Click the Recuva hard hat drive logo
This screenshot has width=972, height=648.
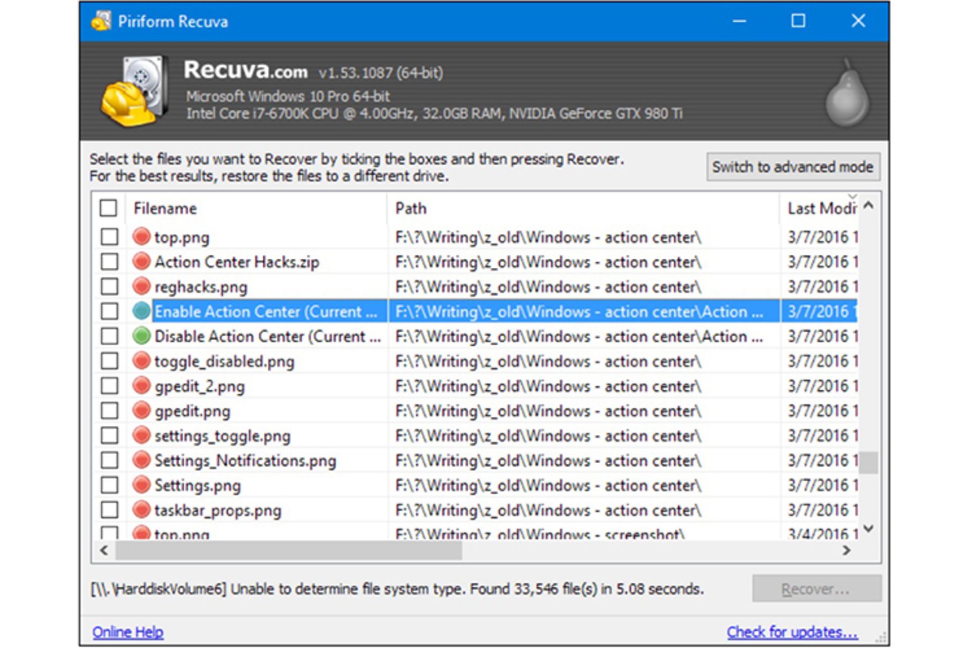[x=134, y=91]
